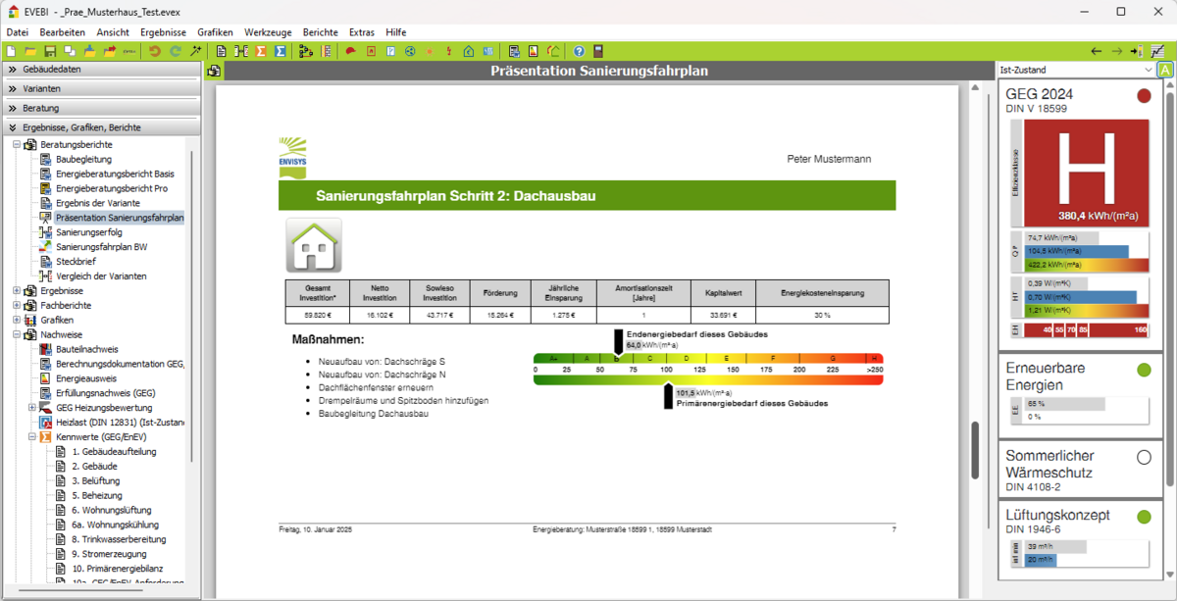Save project with the floppy disk icon
This screenshot has width=1177, height=601.
tap(50, 51)
